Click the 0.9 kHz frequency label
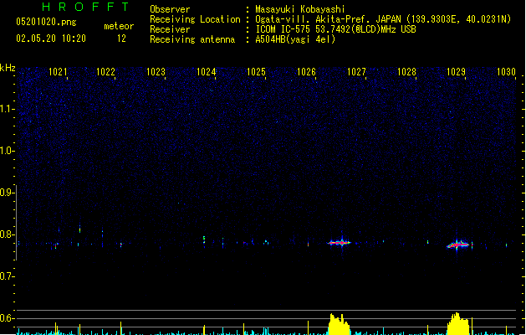 [x=8, y=193]
